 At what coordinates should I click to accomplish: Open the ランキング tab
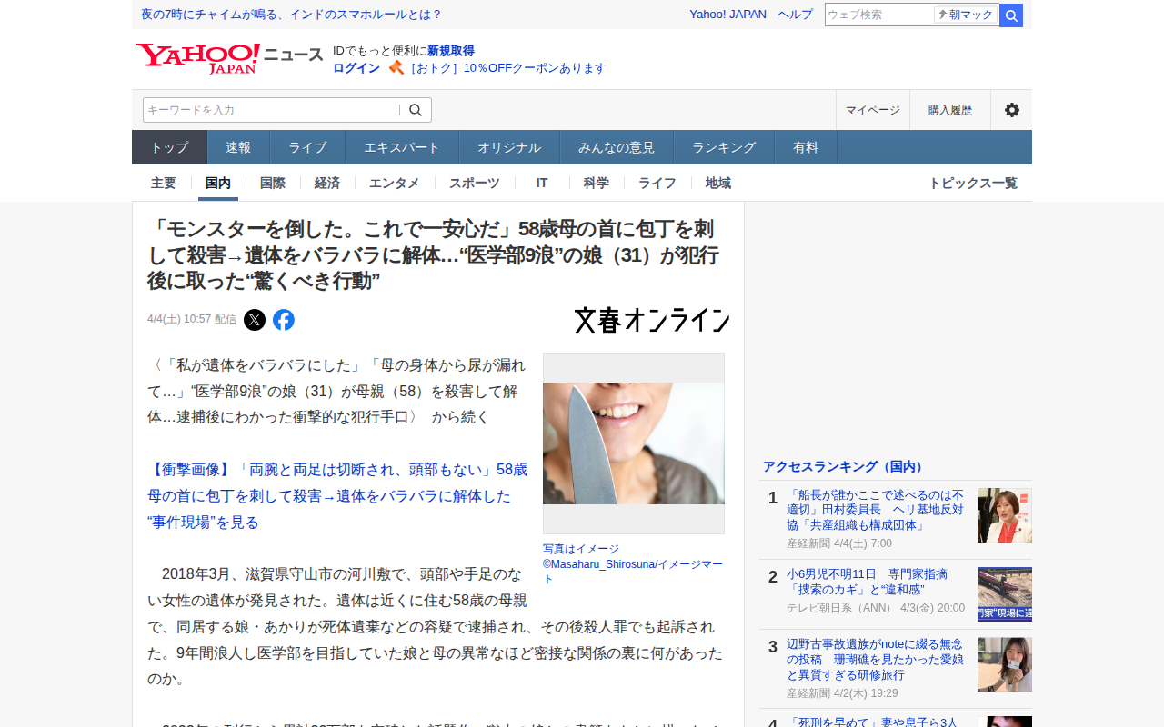(x=724, y=147)
